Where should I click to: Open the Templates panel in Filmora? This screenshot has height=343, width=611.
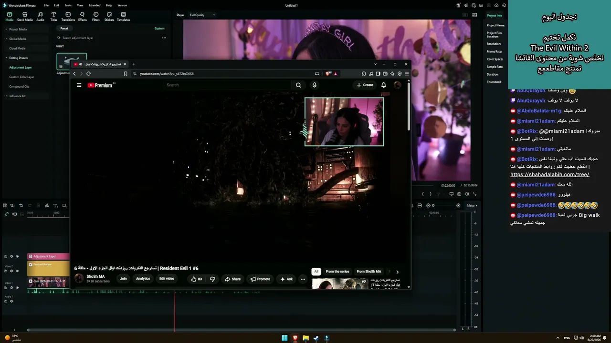[123, 17]
